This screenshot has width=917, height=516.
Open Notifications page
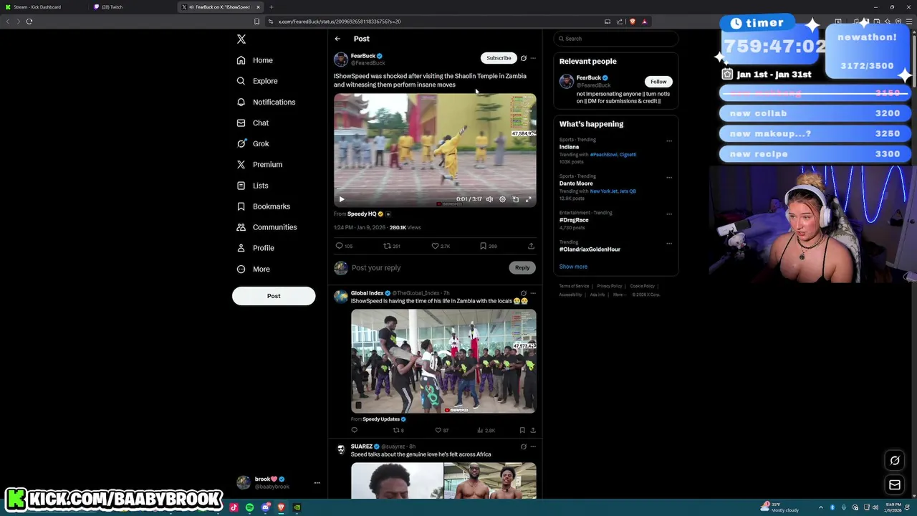pos(266,102)
